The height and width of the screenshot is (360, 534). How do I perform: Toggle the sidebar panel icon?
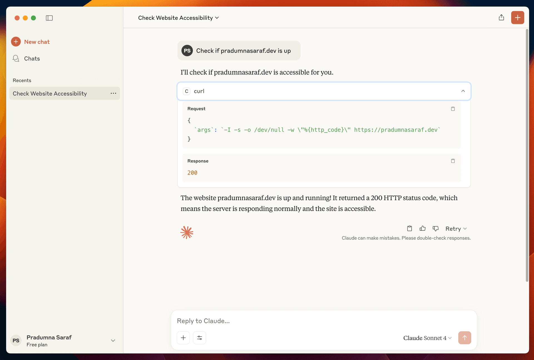click(49, 18)
